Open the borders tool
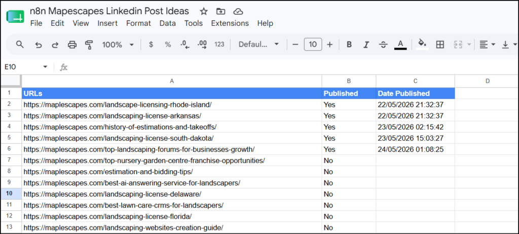The width and height of the screenshot is (519, 234). [x=440, y=45]
